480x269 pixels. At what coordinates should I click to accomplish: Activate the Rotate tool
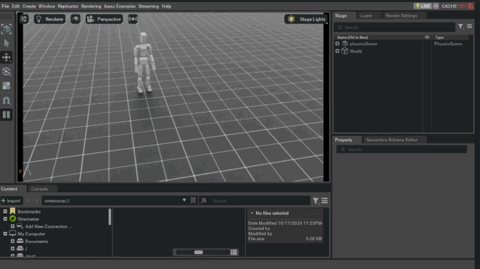6,71
